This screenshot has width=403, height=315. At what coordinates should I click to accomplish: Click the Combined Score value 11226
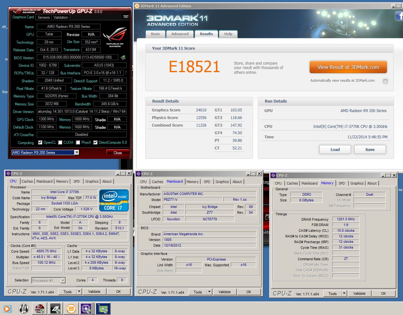(201, 125)
